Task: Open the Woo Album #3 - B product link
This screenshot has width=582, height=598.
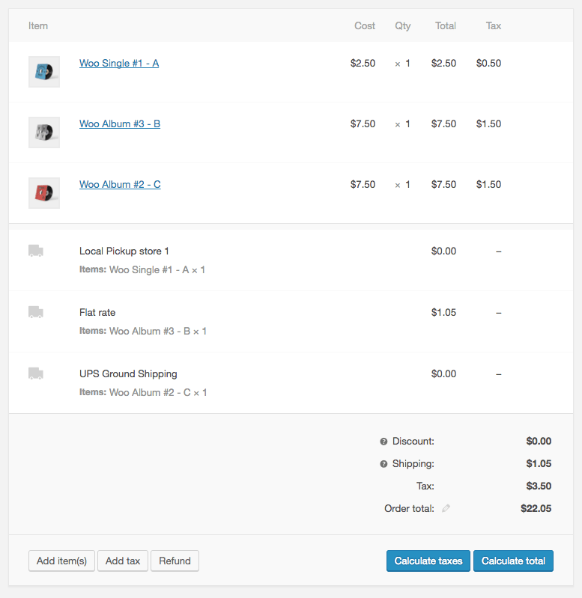Action: 120,123
